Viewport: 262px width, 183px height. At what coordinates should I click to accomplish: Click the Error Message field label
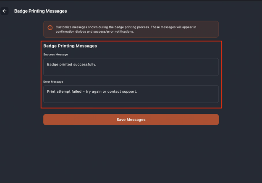(53, 81)
